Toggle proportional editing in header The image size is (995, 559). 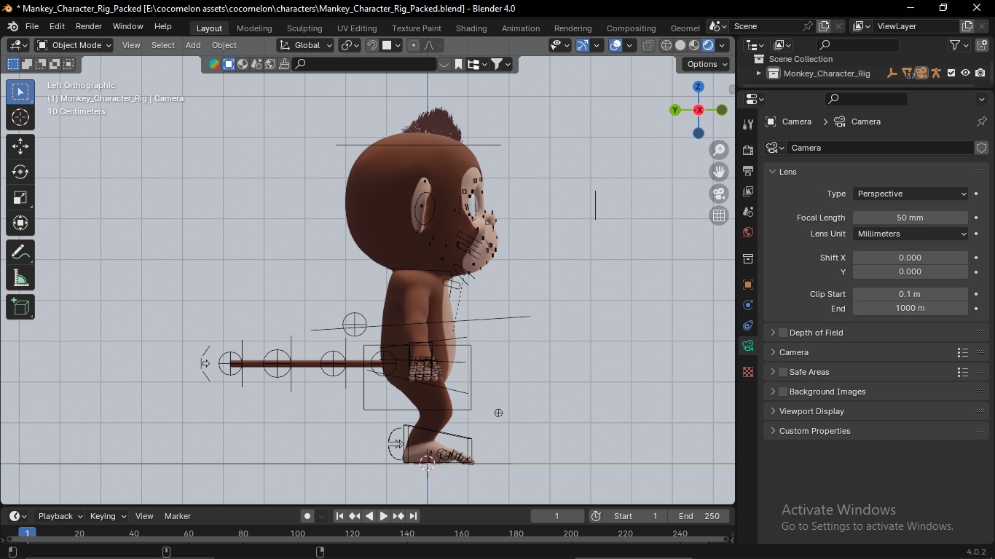(414, 45)
